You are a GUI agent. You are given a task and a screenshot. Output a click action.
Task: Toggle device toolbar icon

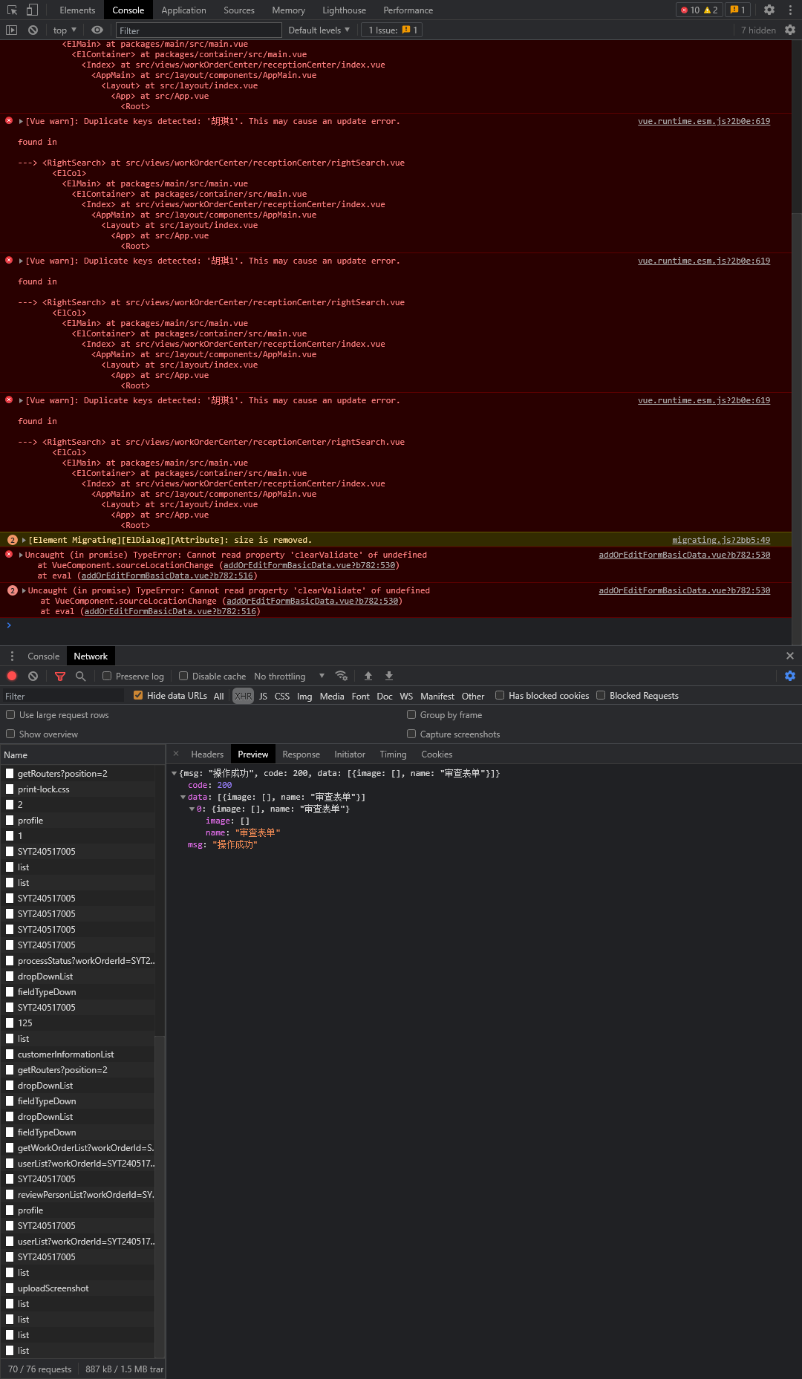click(x=32, y=10)
